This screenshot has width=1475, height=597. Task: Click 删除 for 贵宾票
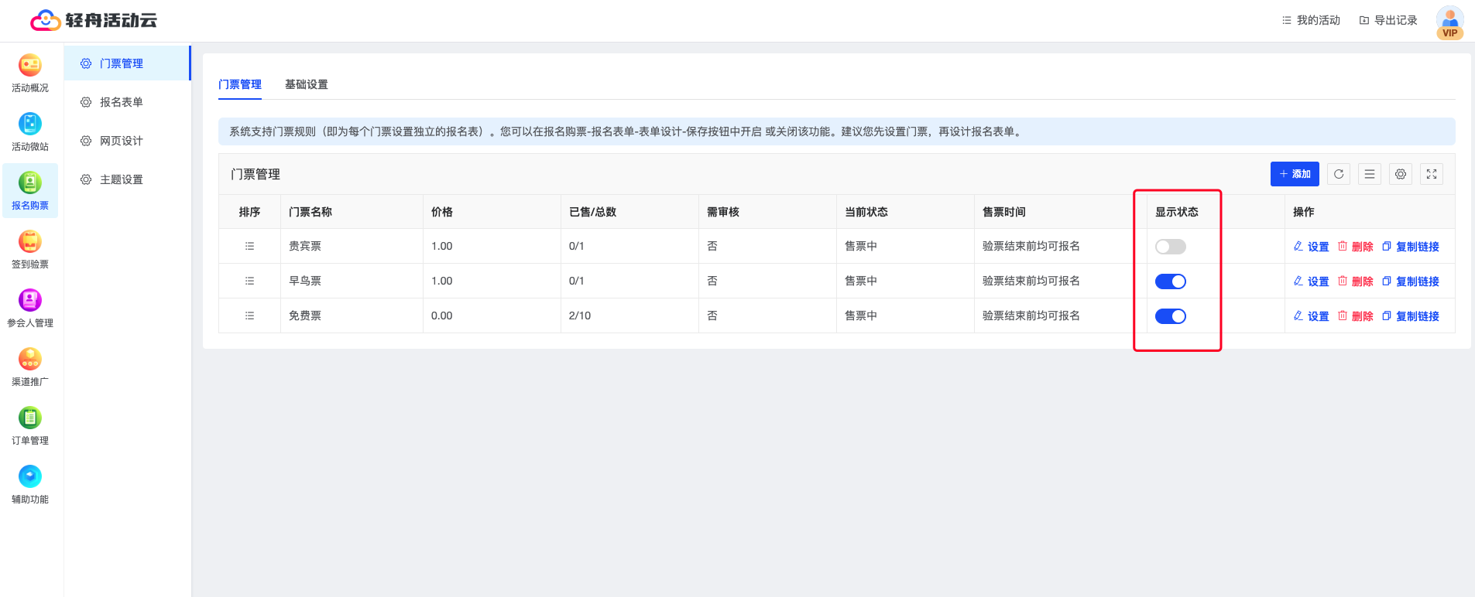[1355, 247]
